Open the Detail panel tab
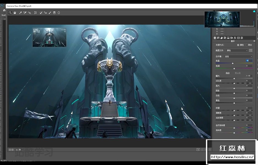258x165 pixels. pos(222,38)
